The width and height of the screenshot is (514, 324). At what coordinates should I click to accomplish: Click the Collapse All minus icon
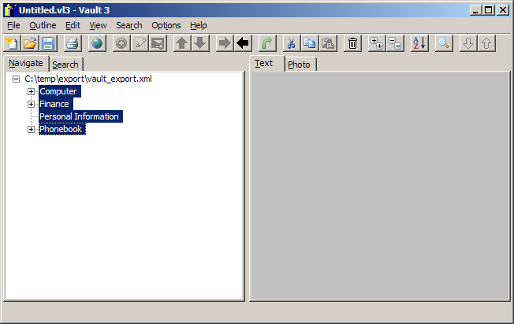click(x=395, y=43)
